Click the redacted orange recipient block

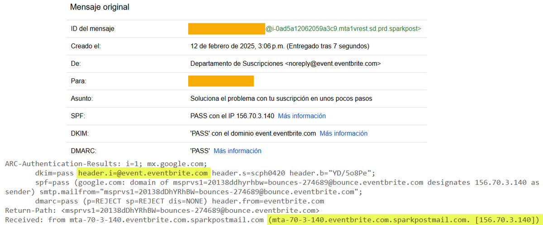pyautogui.click(x=221, y=81)
